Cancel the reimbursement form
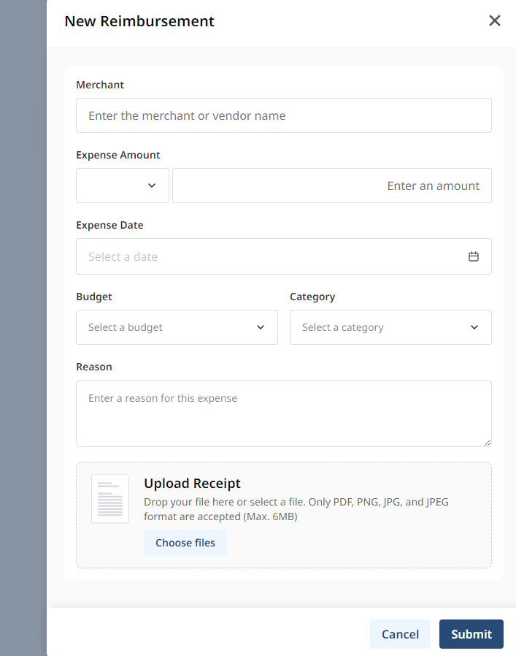Viewport: 516px width, 656px height. click(400, 634)
